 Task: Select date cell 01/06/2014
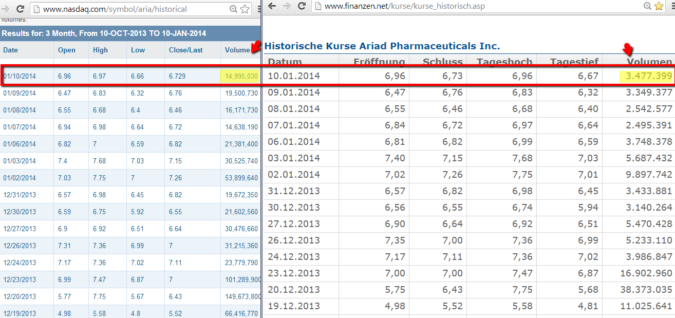point(20,144)
